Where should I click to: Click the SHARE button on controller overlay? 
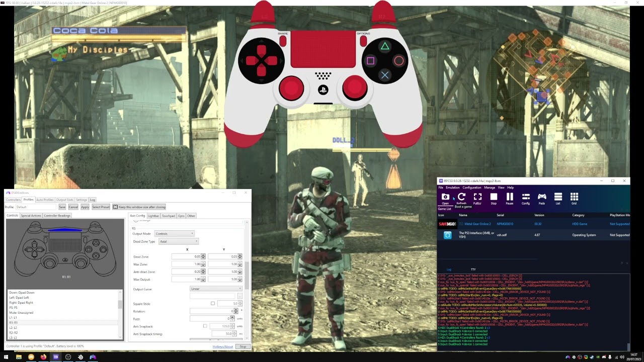[x=283, y=40]
